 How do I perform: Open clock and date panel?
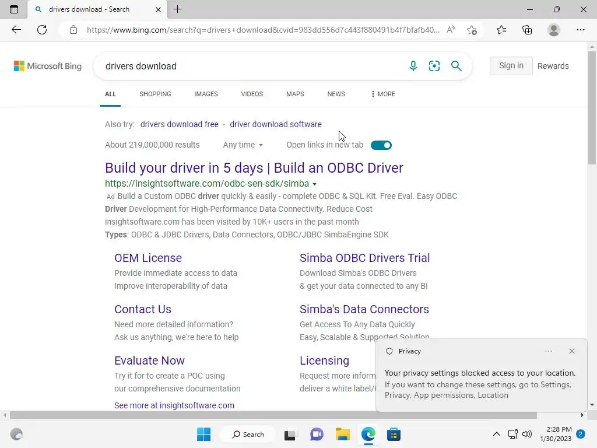(x=556, y=434)
